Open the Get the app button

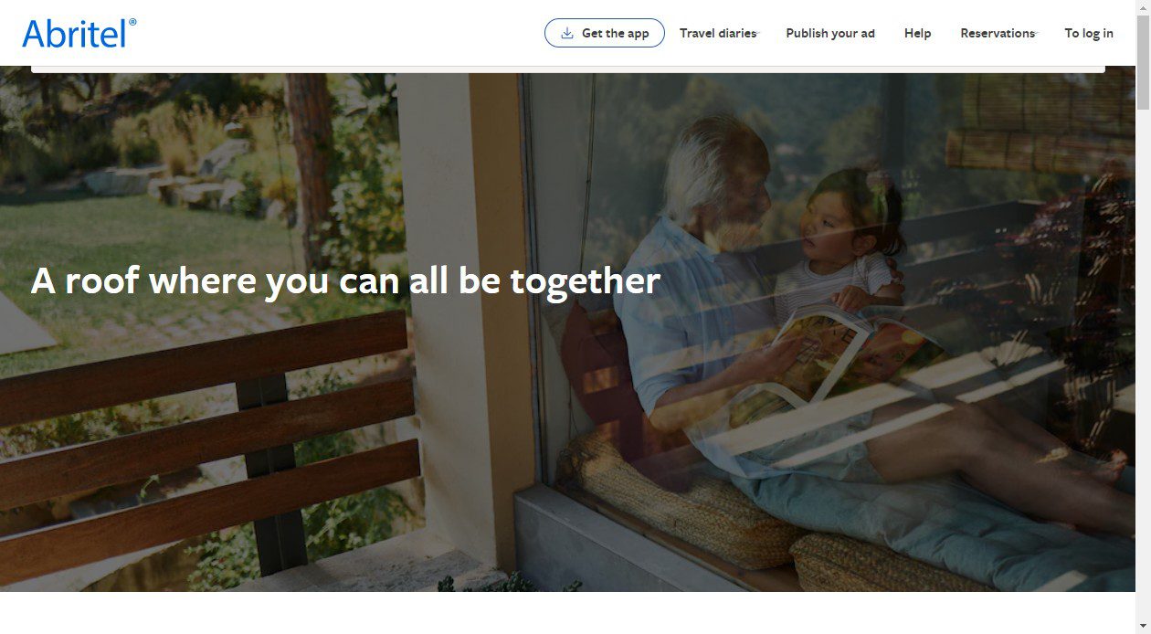pyautogui.click(x=605, y=33)
